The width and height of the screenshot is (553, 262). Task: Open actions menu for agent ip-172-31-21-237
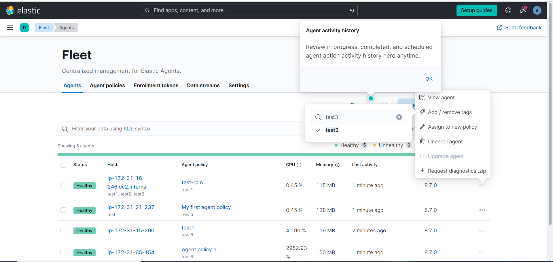click(x=482, y=210)
